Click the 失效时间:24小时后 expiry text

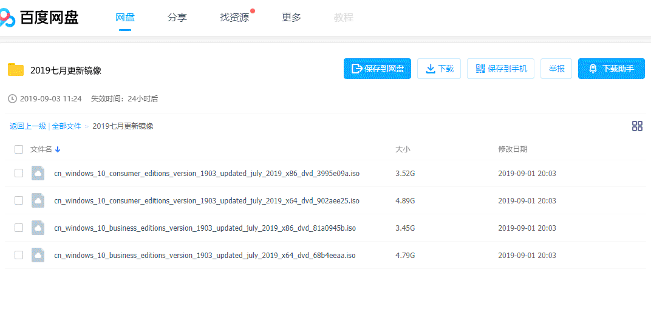(x=124, y=99)
